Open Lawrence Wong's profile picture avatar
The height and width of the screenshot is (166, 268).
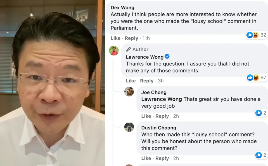tap(114, 51)
